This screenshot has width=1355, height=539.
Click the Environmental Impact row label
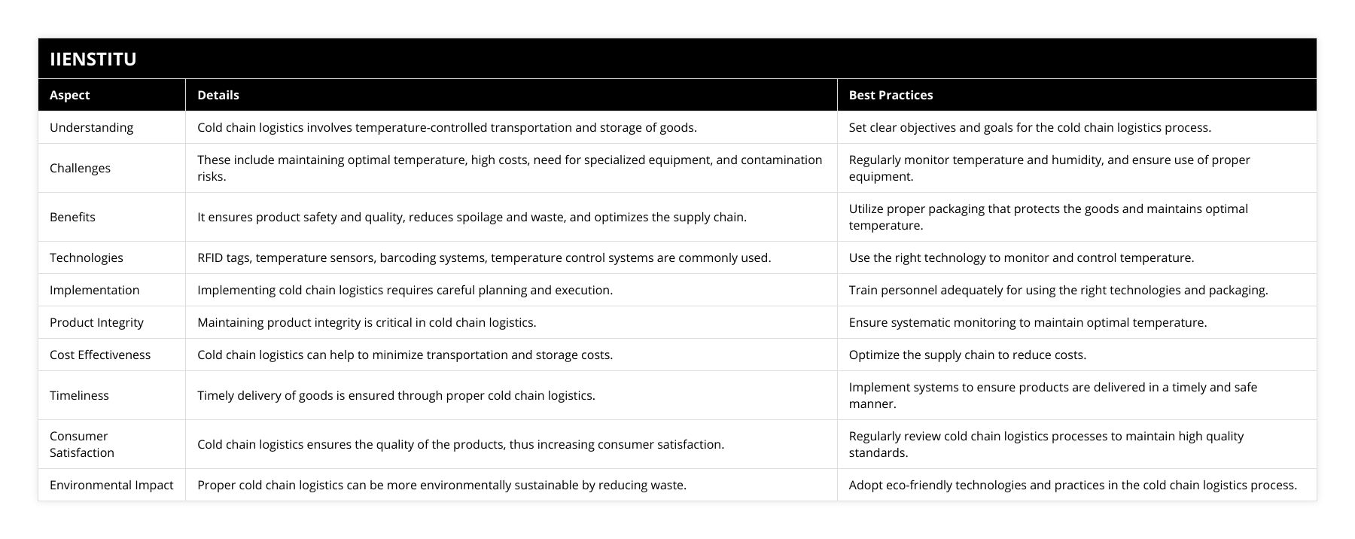[x=111, y=485]
